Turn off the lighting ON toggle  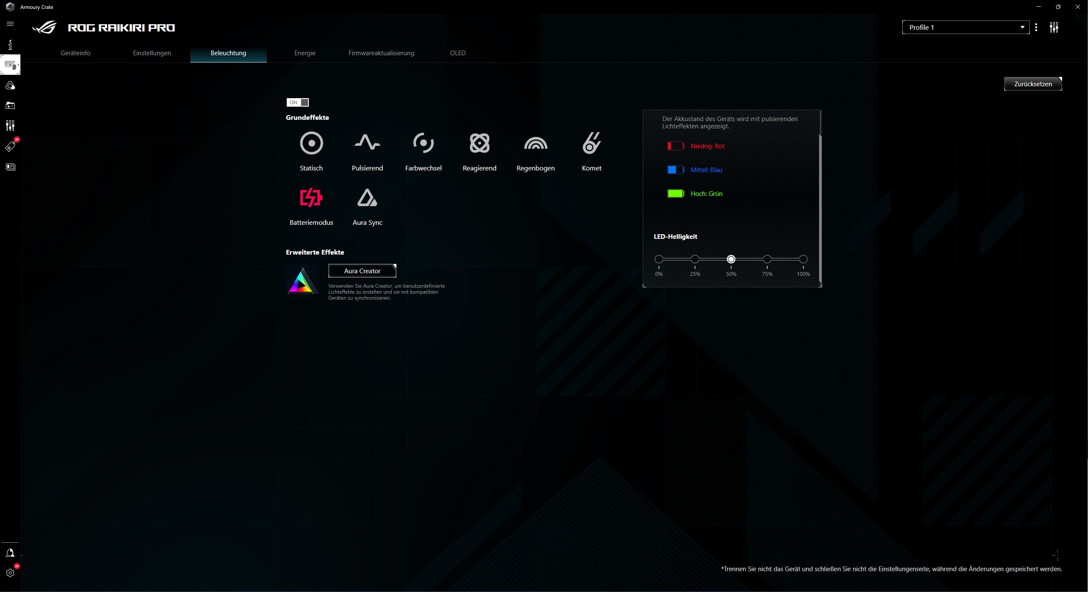tap(297, 102)
